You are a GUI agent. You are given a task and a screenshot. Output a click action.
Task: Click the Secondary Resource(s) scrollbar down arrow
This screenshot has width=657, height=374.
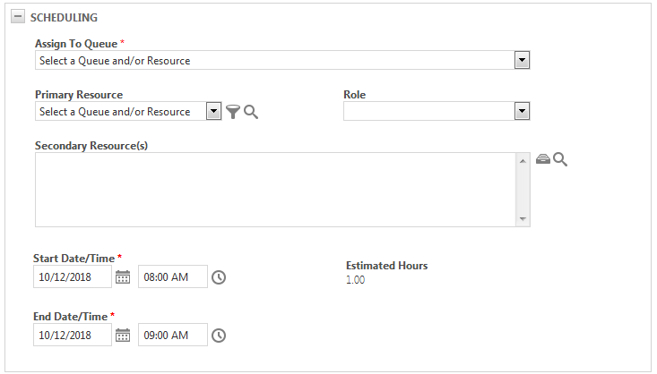tap(523, 219)
